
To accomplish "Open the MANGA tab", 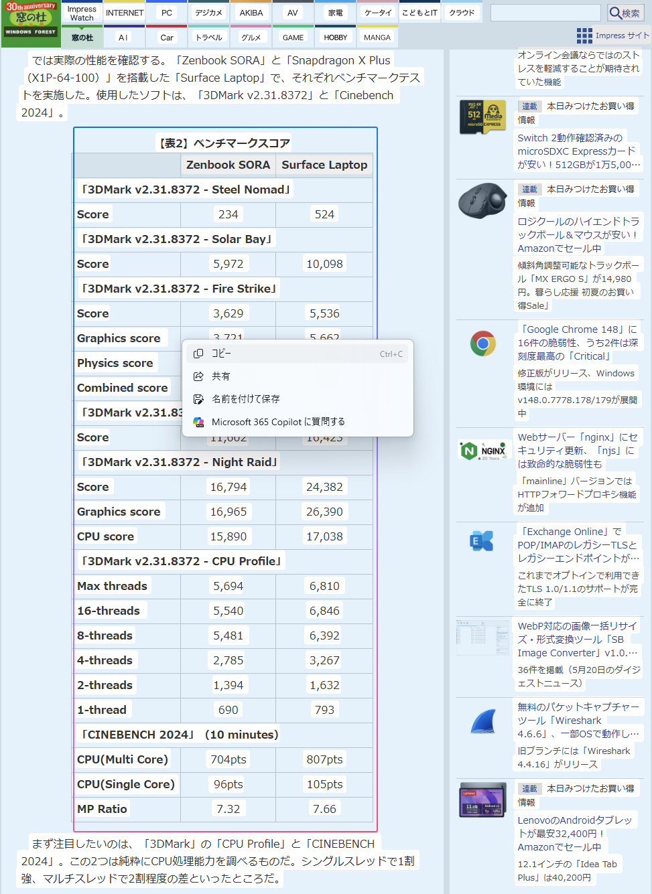I will 377,38.
